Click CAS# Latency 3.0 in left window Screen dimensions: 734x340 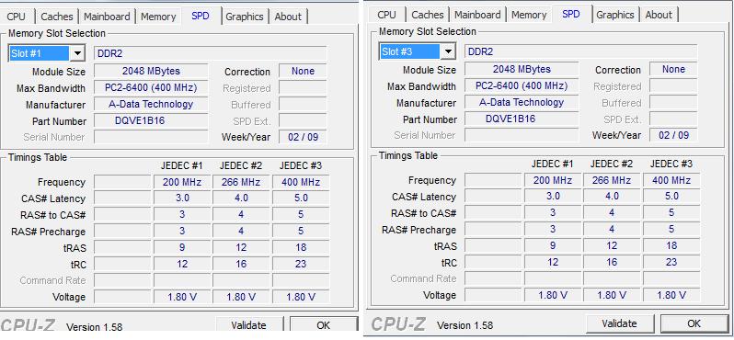(182, 198)
